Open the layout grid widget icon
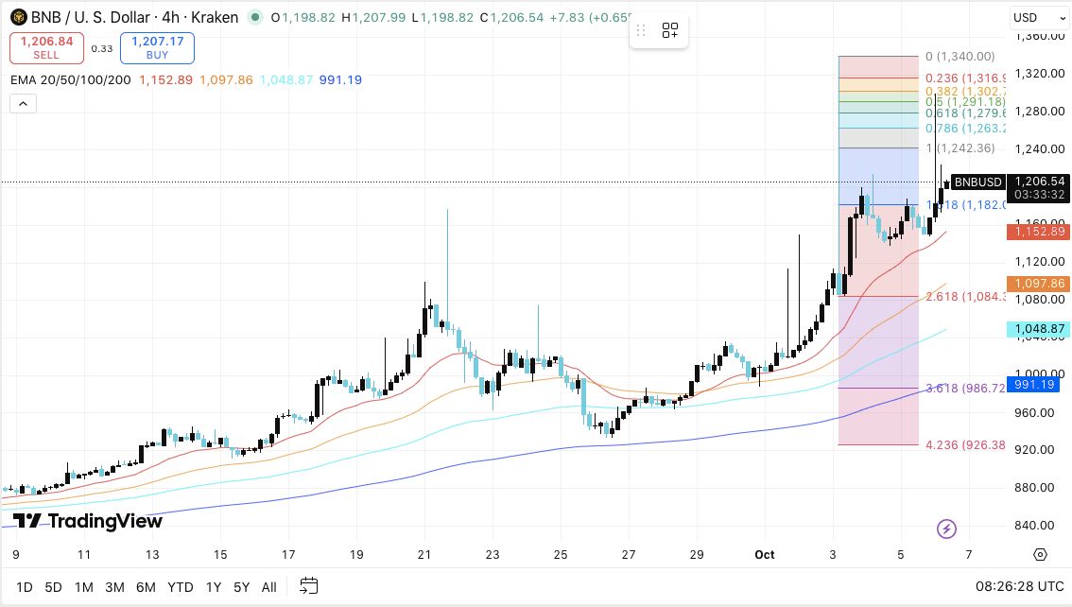1072x607 pixels. pyautogui.click(x=670, y=31)
